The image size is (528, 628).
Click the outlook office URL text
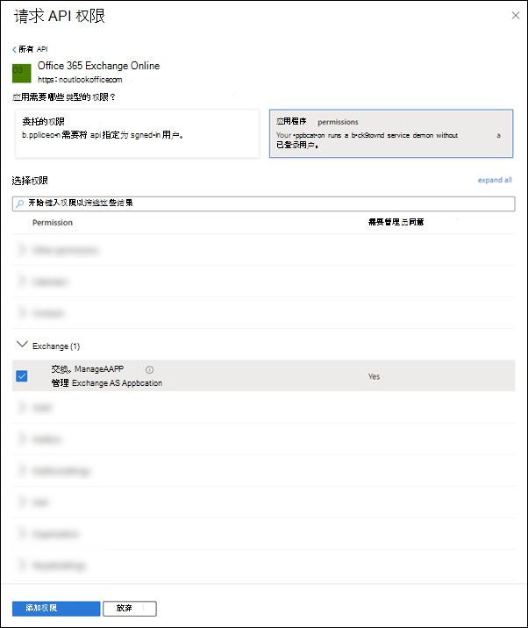[x=80, y=80]
